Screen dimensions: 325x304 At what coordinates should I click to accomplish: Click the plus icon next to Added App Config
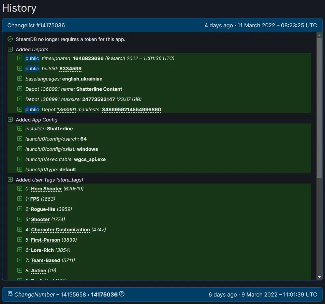click(10, 120)
